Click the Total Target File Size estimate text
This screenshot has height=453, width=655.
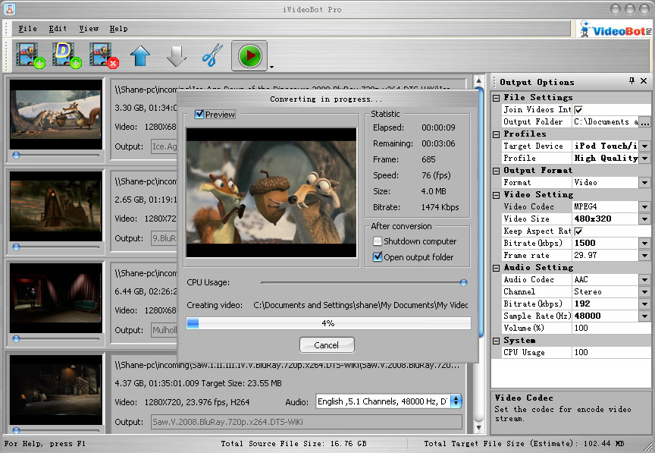[x=524, y=443]
